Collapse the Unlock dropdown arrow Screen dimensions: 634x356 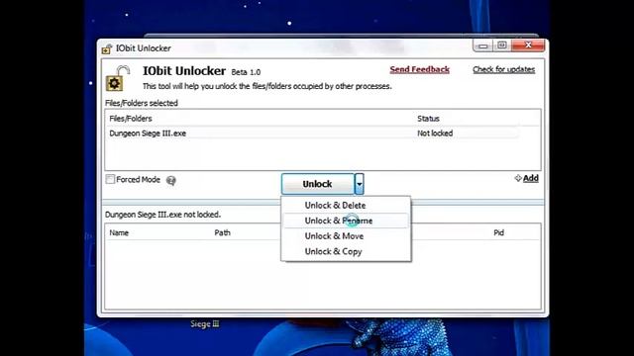click(360, 184)
